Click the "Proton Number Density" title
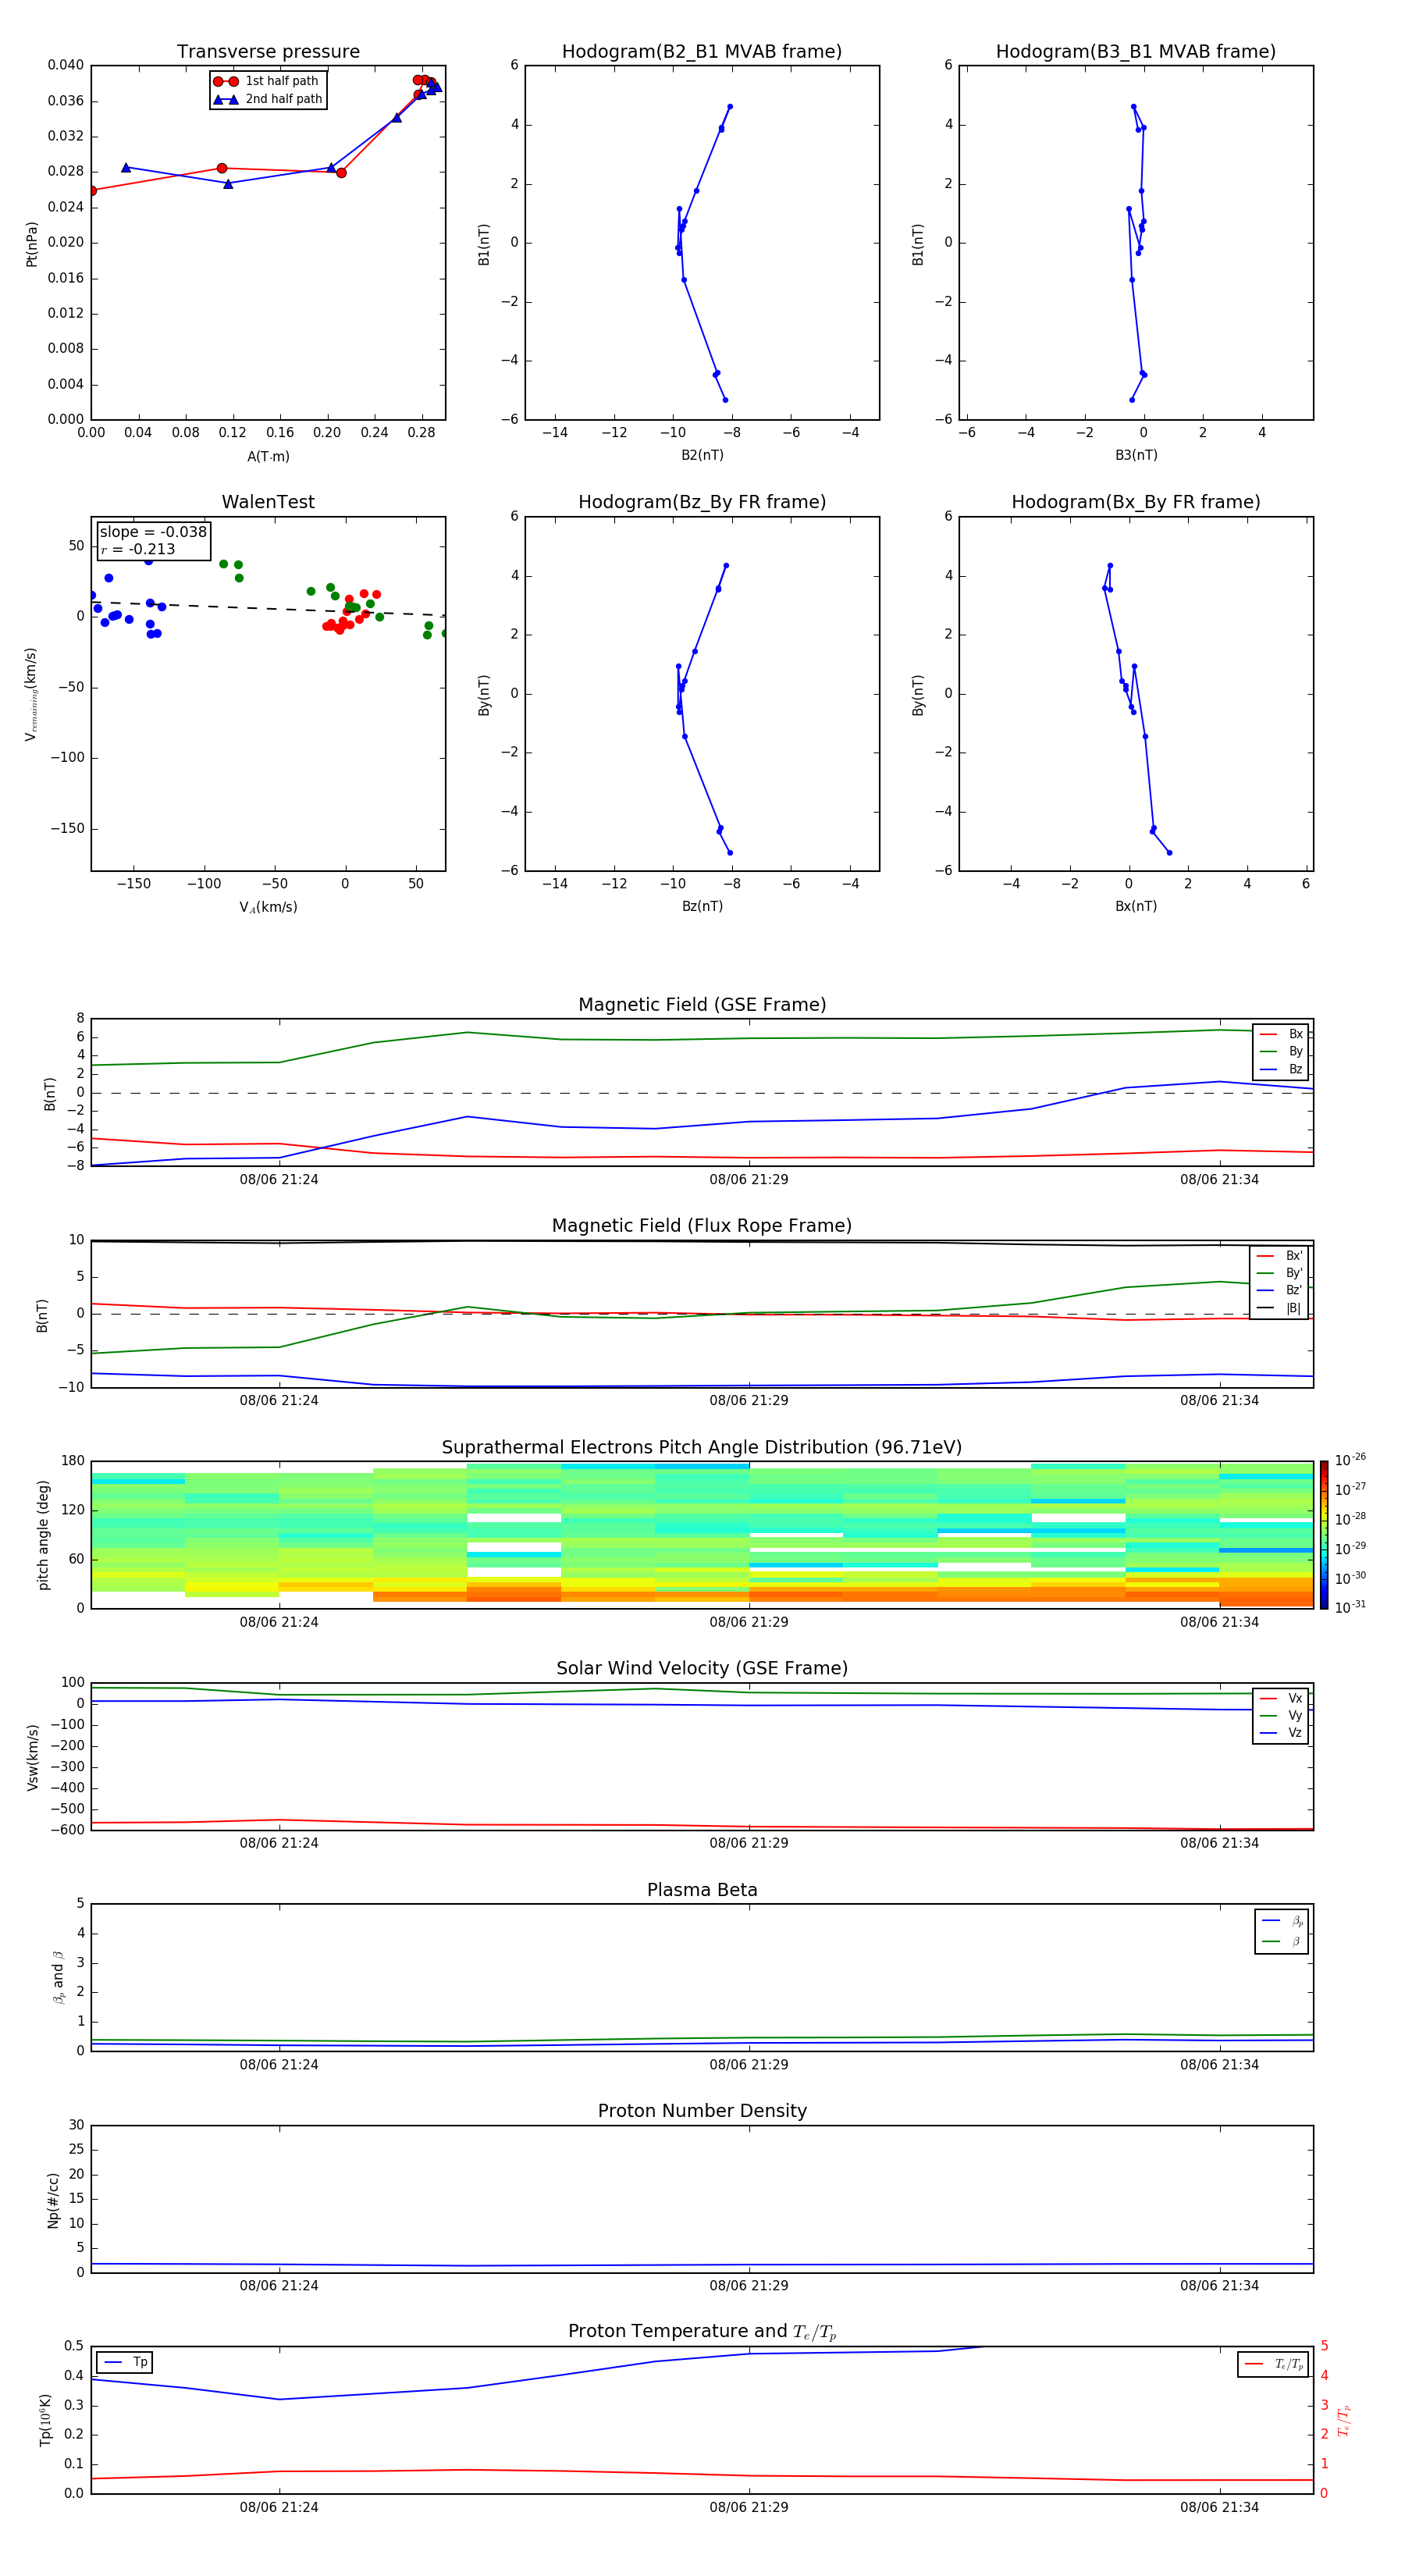Viewport: 1405px width, 2576px height. [702, 2111]
